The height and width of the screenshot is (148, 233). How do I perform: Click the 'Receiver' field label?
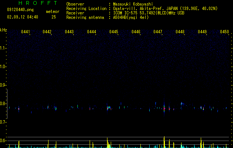click(x=75, y=13)
